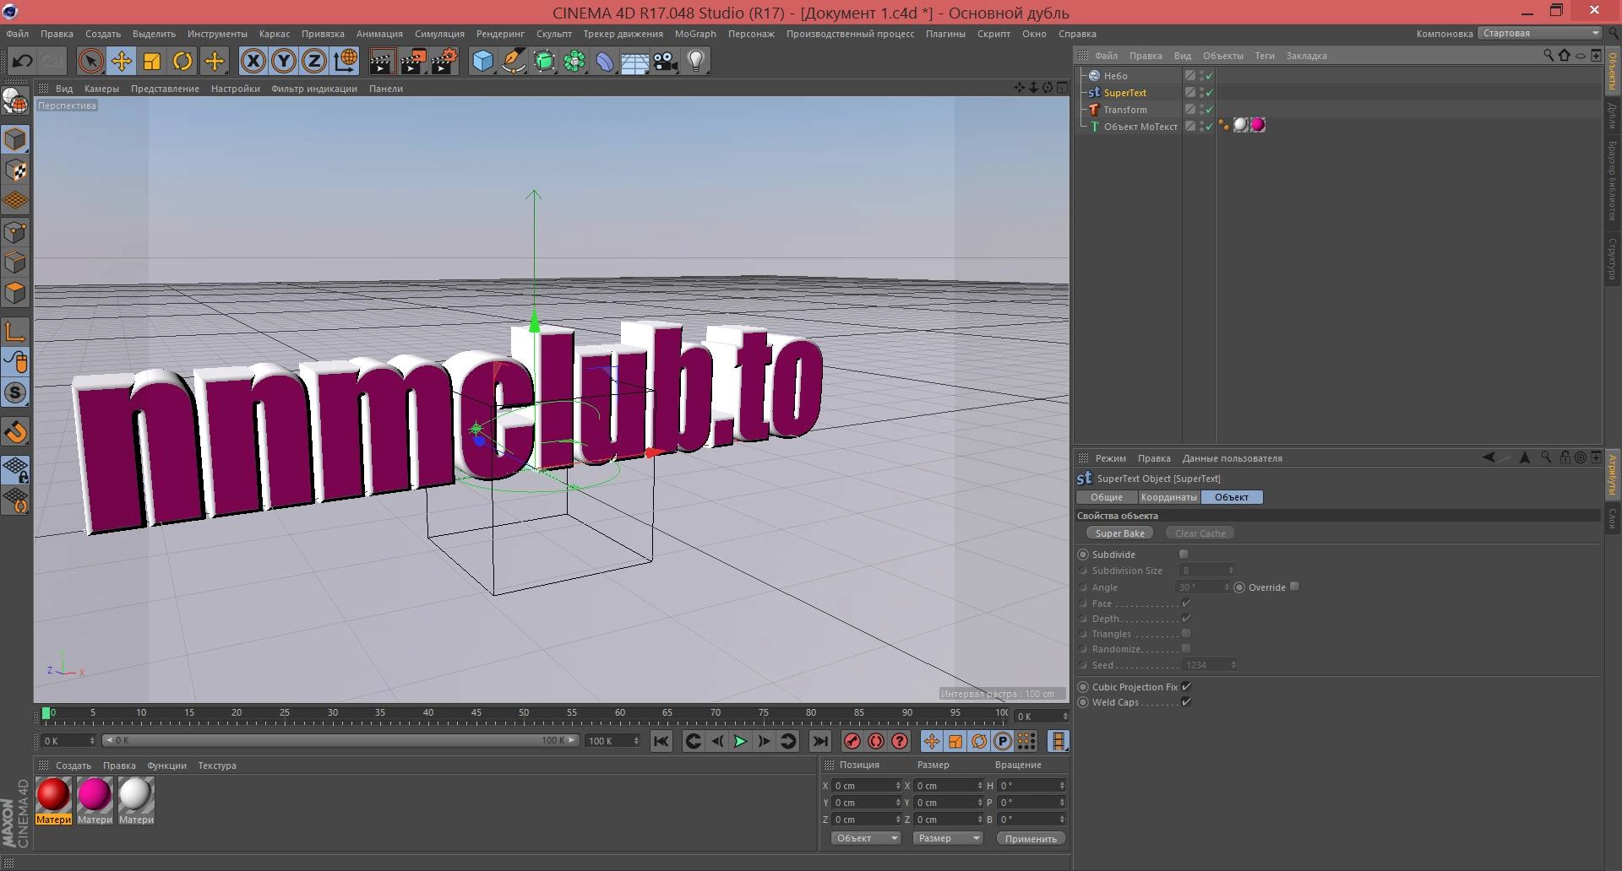Screen dimensions: 1622x871
Task: Select the magenta material swatch
Action: tap(95, 795)
